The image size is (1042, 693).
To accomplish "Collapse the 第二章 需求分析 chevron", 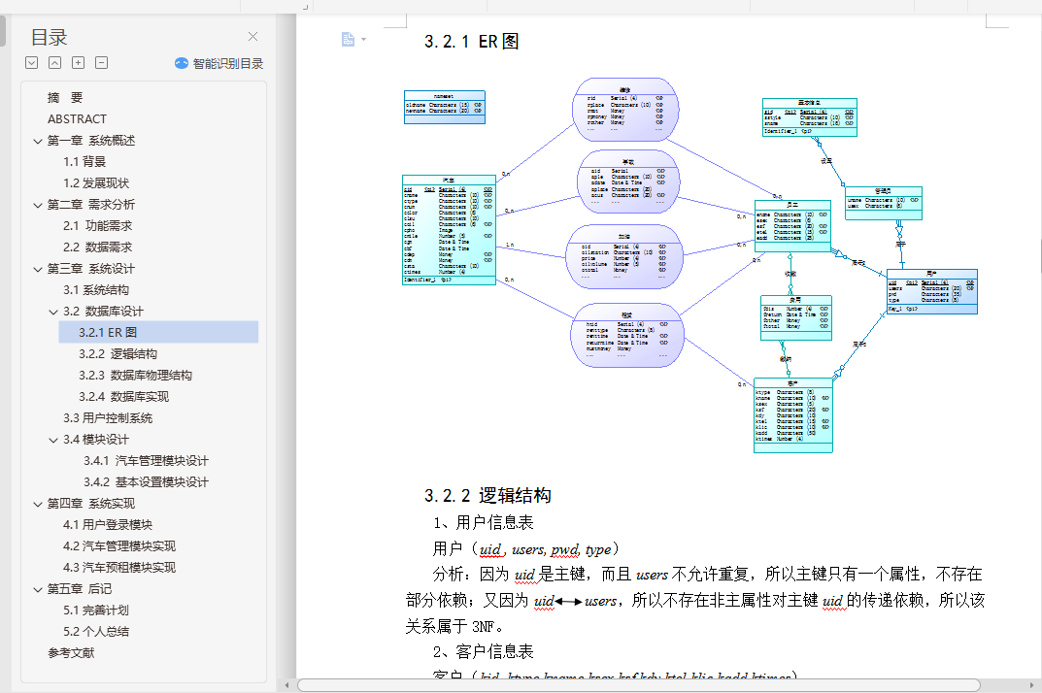I will pos(38,205).
